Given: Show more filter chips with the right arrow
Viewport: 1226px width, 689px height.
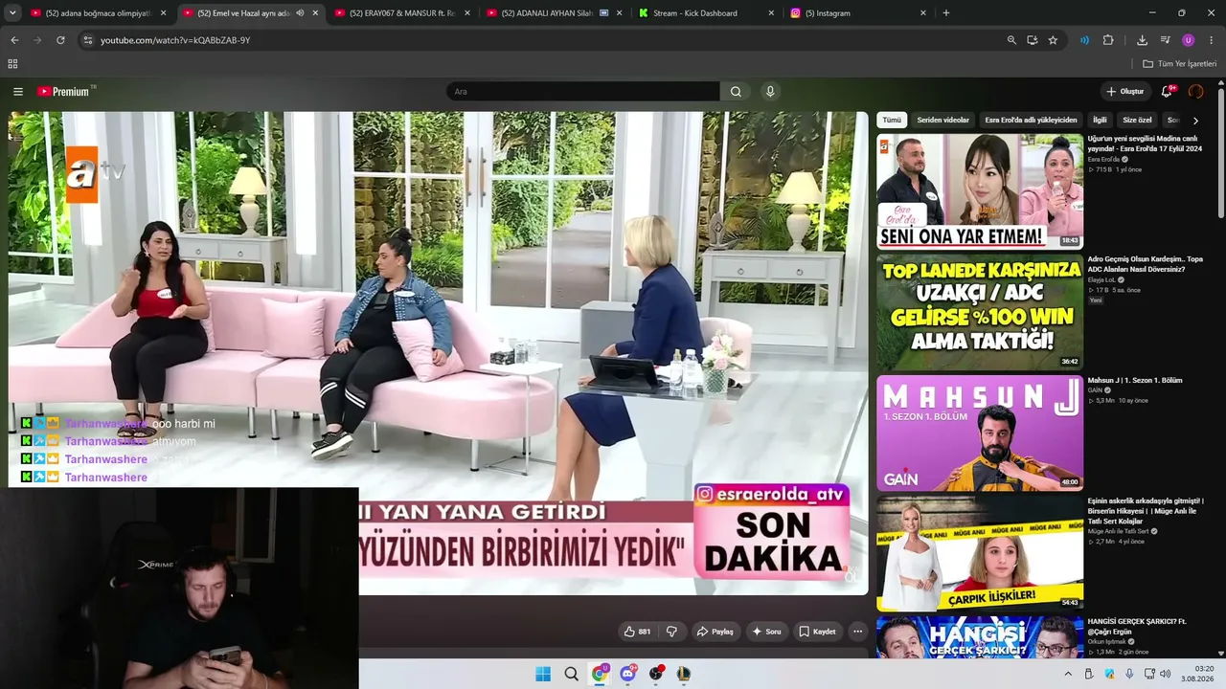Looking at the screenshot, I should (x=1195, y=121).
